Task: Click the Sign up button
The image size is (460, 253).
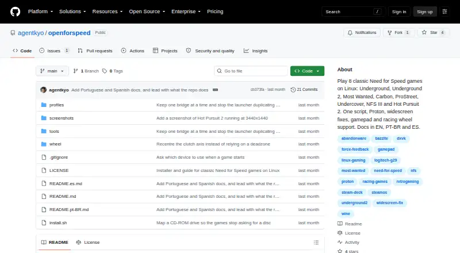Action: point(425,11)
